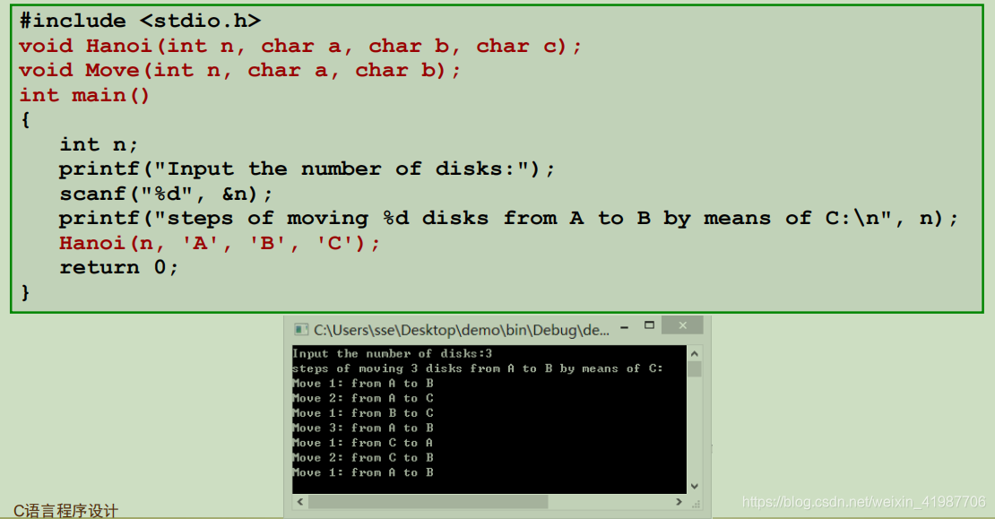Click console line 'Move 1: from C to A'
This screenshot has height=519, width=995.
click(363, 443)
